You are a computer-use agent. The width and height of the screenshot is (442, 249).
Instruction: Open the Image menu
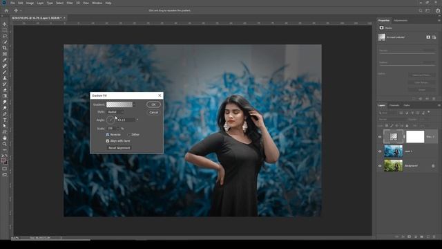30,3
